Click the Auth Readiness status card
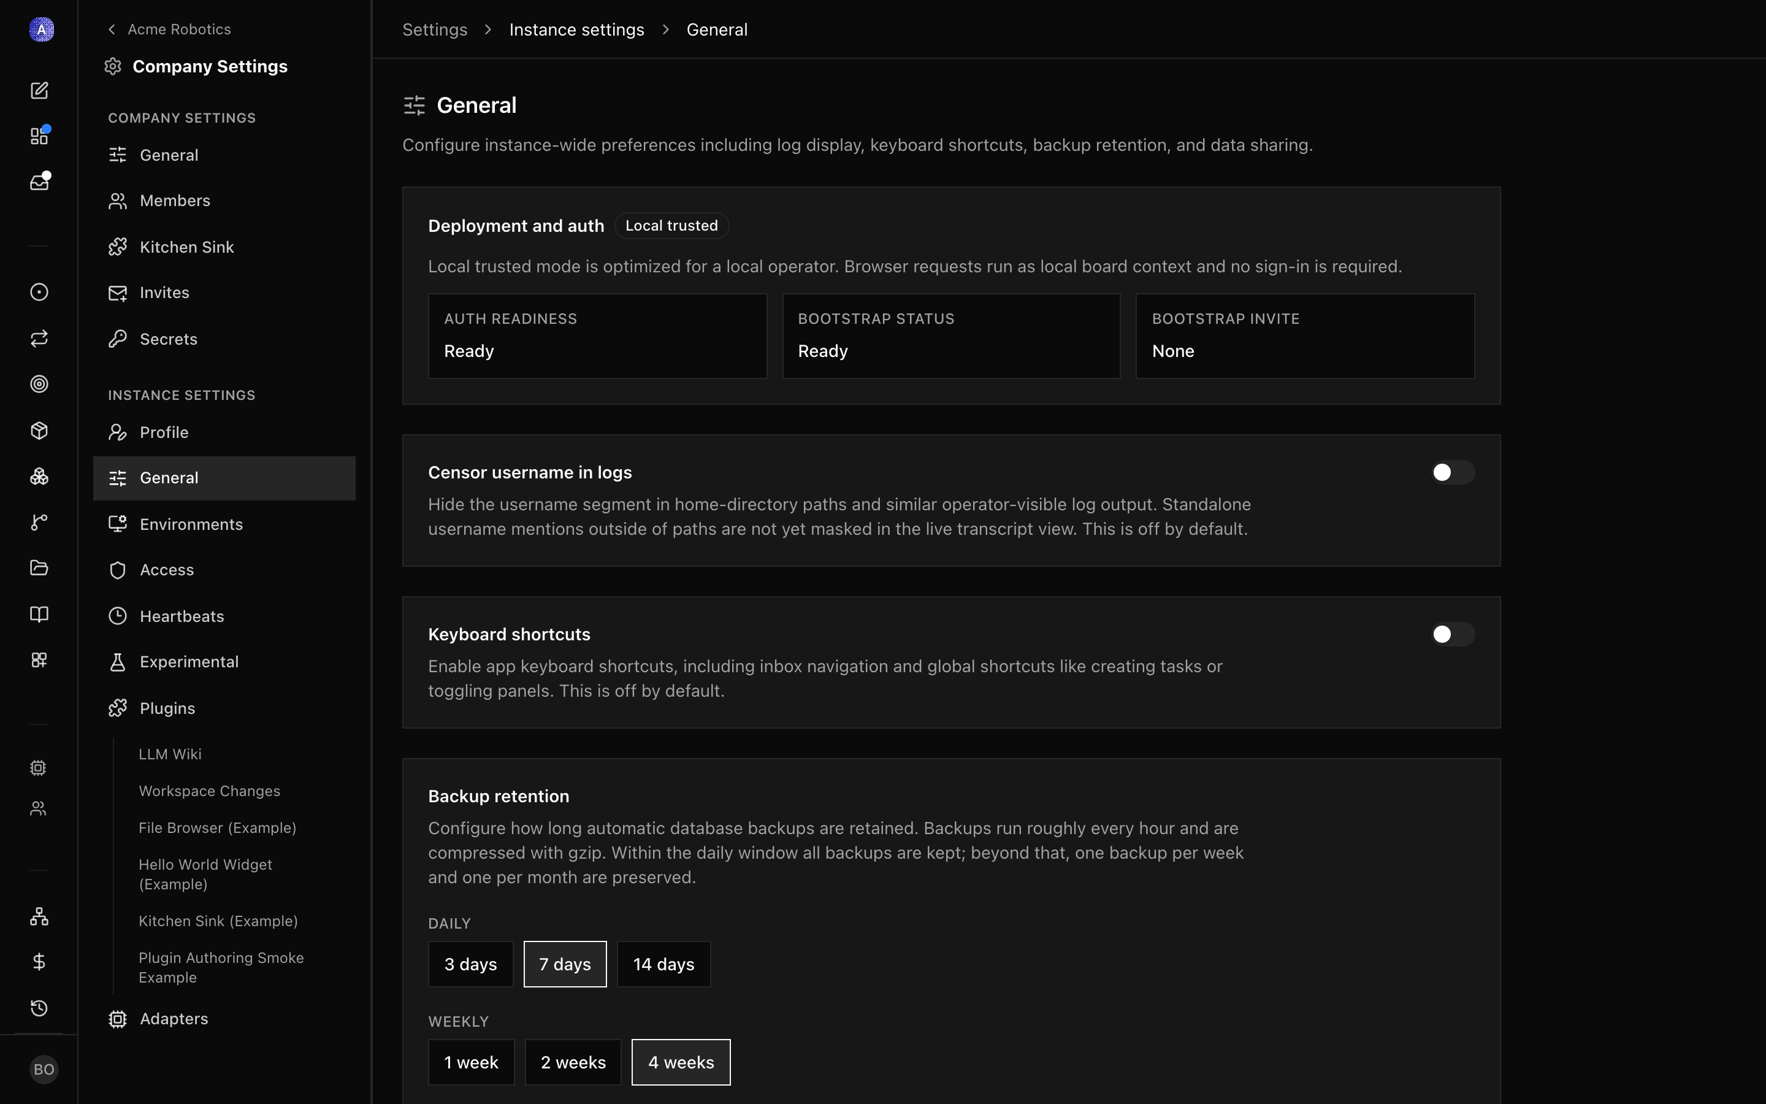The height and width of the screenshot is (1104, 1766). 597,336
